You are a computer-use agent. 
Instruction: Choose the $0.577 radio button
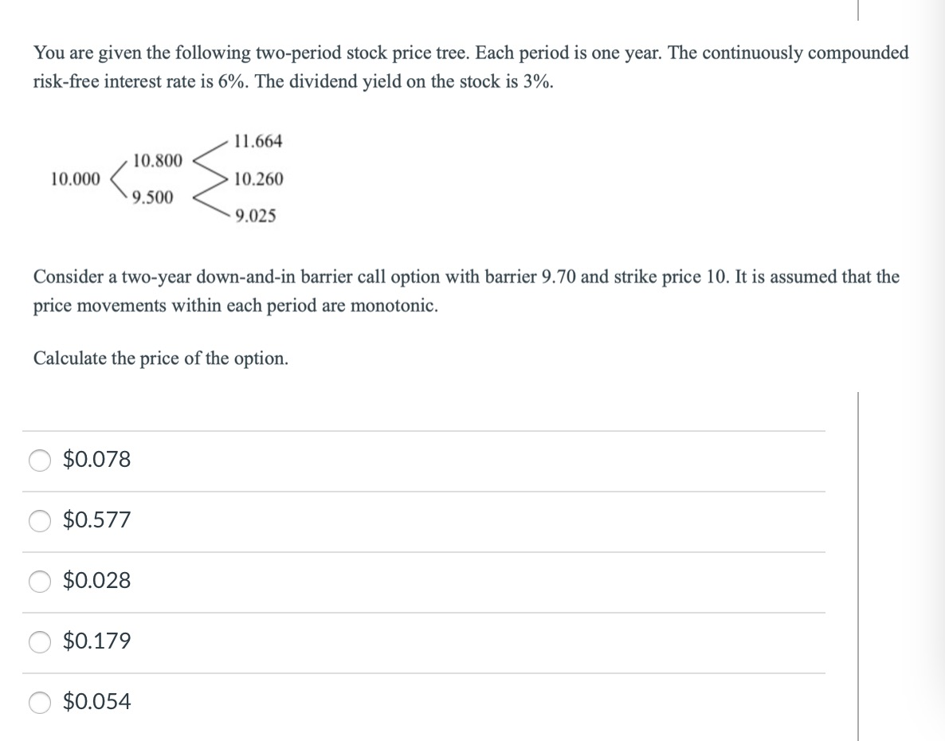(40, 520)
